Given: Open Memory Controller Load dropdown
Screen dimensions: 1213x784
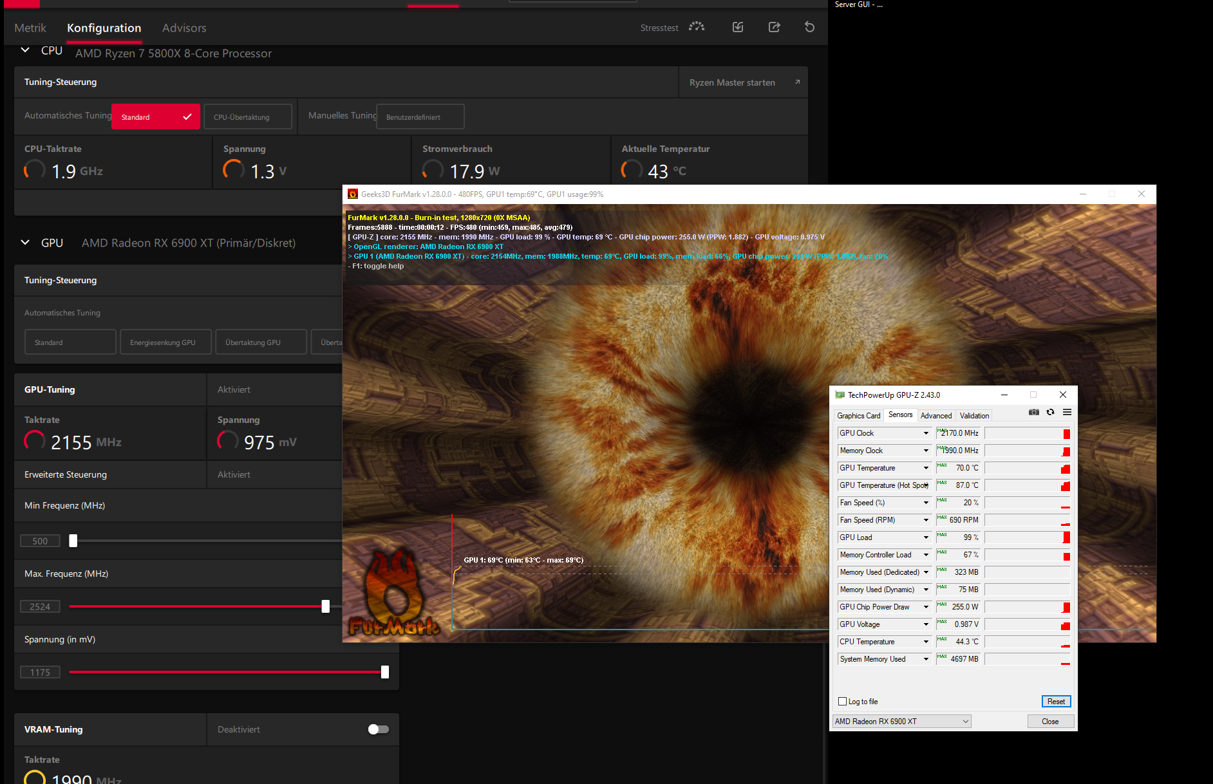Looking at the screenshot, I should pyautogui.click(x=926, y=555).
